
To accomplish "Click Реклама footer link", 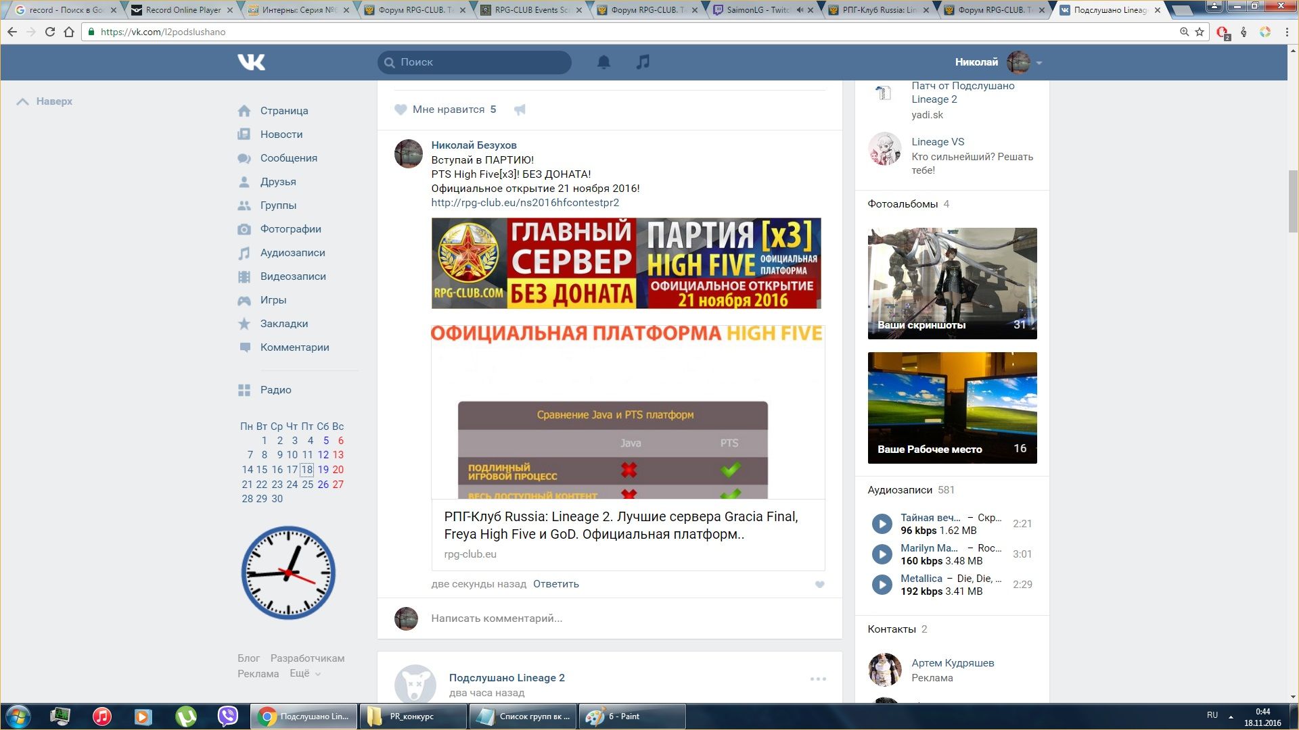I will click(x=258, y=674).
